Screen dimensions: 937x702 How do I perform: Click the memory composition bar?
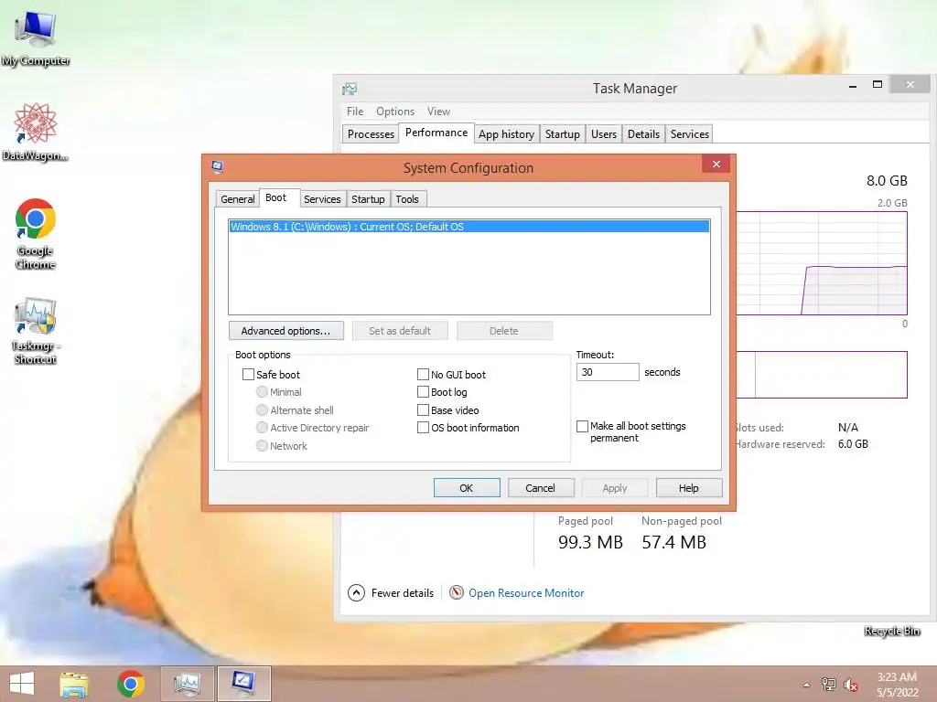click(822, 374)
